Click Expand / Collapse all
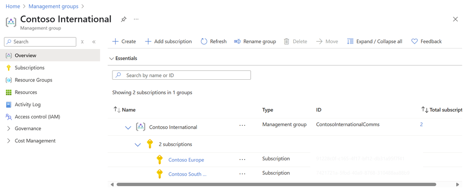The height and width of the screenshot is (194, 468). (x=375, y=42)
